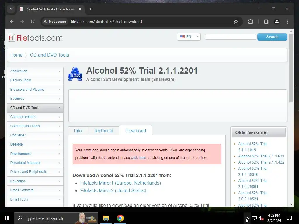Show hidden system tray icons
299x224 pixels.
247,218
